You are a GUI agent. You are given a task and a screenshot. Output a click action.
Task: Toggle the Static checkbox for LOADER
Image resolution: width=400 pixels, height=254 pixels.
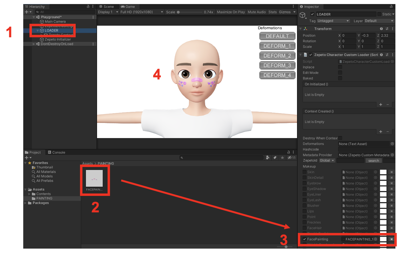coord(379,14)
